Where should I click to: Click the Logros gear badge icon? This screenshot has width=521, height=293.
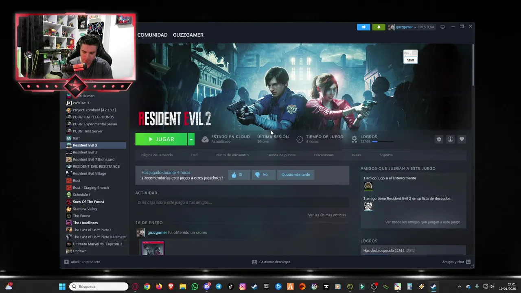[354, 139]
